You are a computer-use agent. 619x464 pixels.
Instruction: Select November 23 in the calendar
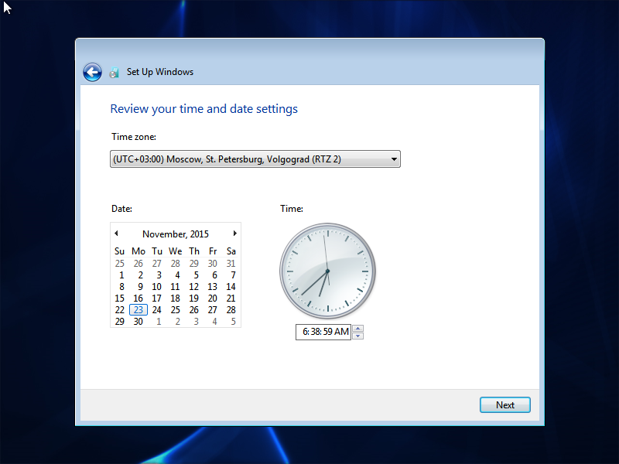point(139,310)
